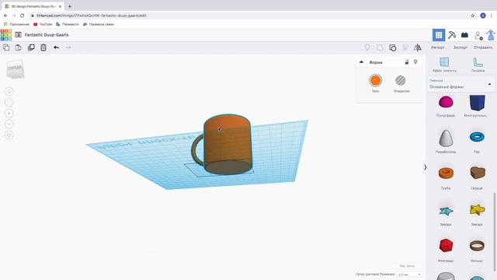
Task: Open the Align tool
Action: [x=405, y=47]
